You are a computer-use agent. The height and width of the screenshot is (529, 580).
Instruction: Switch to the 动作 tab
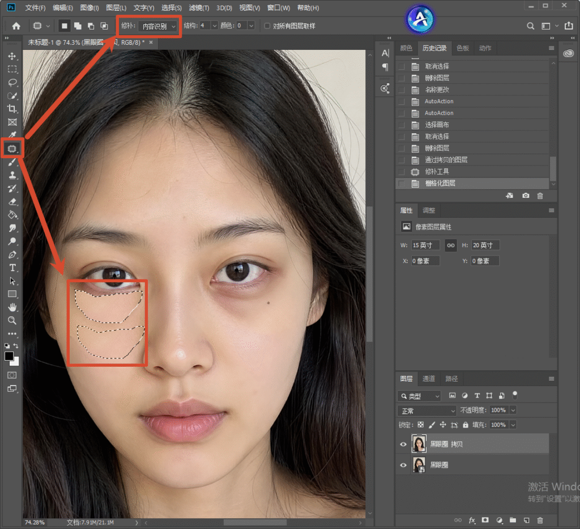click(x=485, y=48)
